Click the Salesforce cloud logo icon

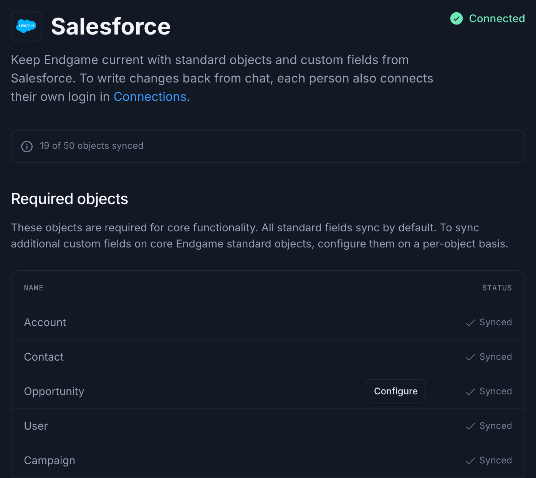[x=26, y=26]
